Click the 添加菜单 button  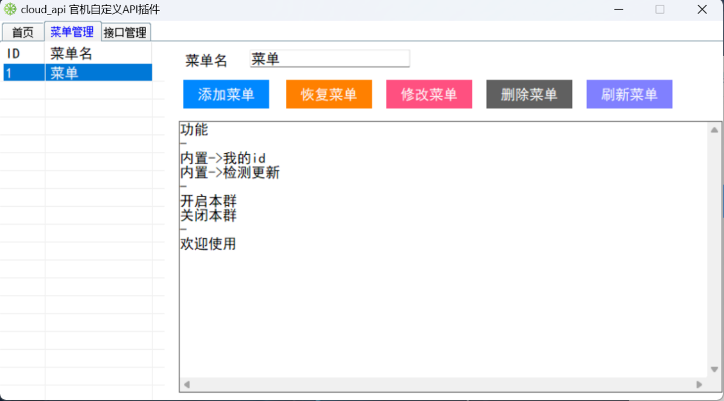coord(226,94)
